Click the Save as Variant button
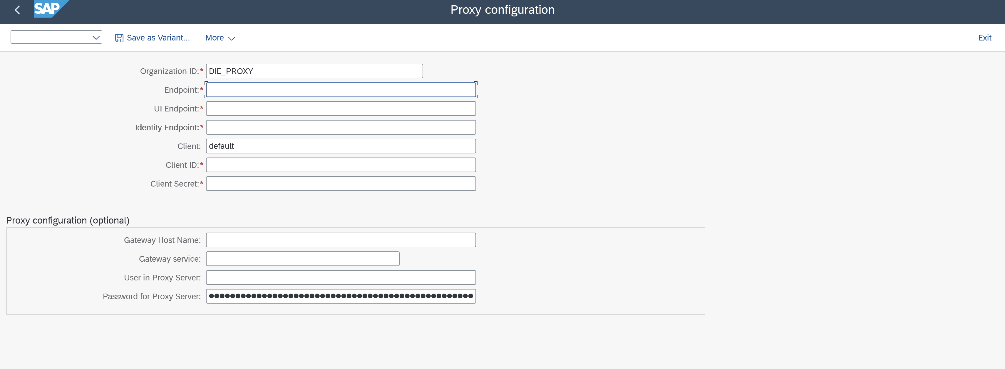This screenshot has width=1005, height=369. tap(152, 37)
